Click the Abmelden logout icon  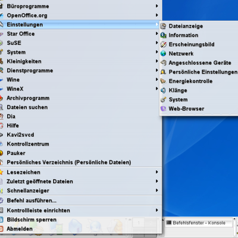tap(1, 229)
